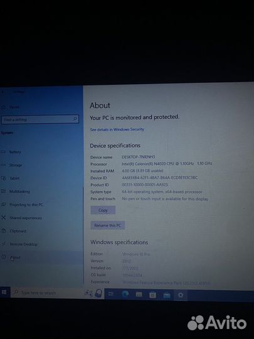Click the Battery sidebar icon
The image size is (254, 339).
coord(3,152)
